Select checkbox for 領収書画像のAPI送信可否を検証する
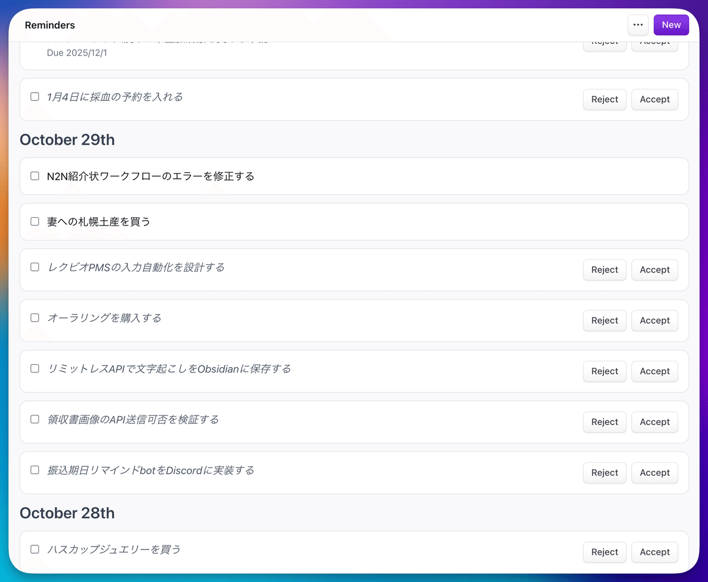 click(x=35, y=419)
